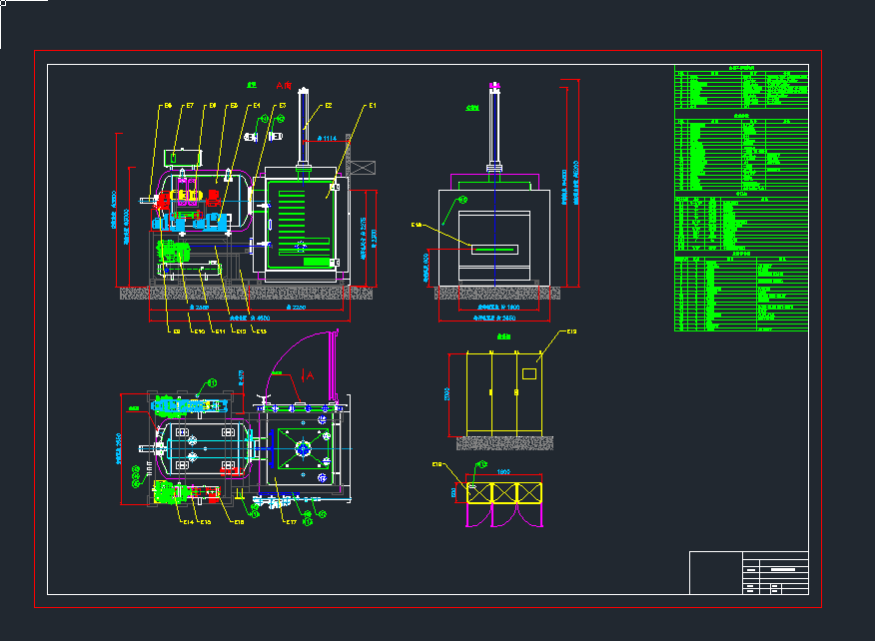Select the E13 label below the side view

(x=261, y=330)
